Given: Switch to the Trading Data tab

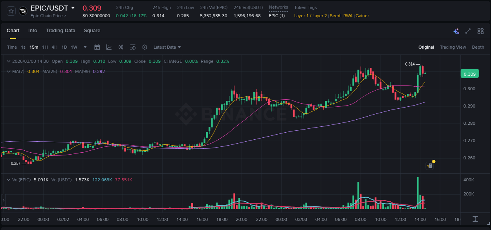Looking at the screenshot, I should coord(60,30).
